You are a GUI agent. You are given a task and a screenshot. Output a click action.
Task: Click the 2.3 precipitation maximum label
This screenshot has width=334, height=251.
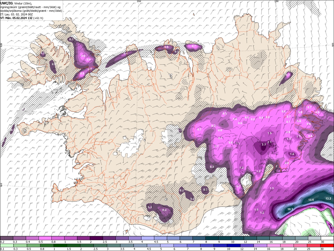(264, 144)
